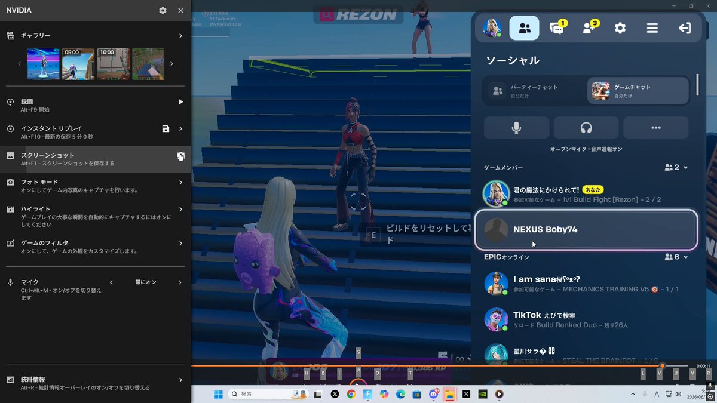Open the 05:00 gallery video thumbnail
Viewport: 717px width, 403px height.
coord(78,64)
